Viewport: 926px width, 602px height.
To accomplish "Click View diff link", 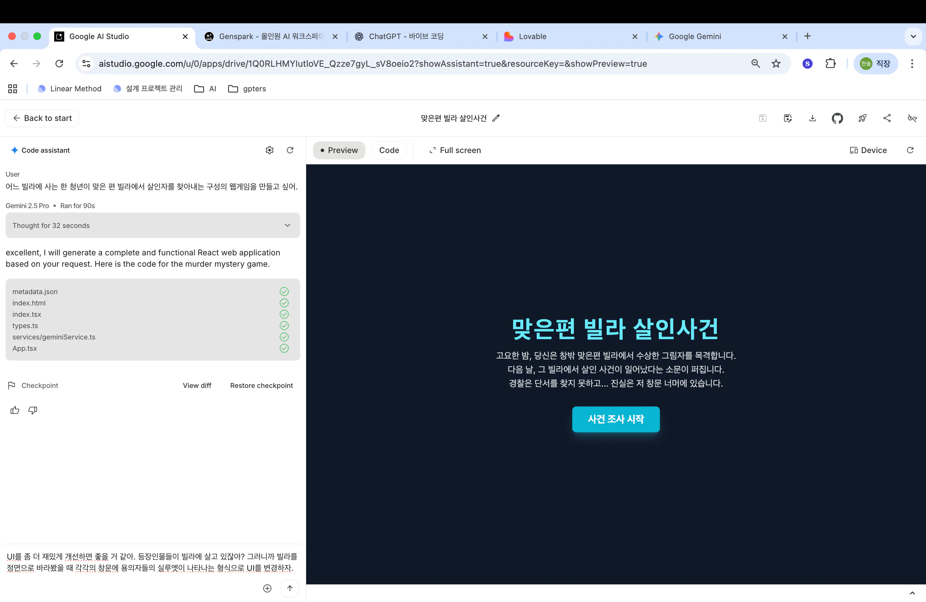I will point(197,385).
